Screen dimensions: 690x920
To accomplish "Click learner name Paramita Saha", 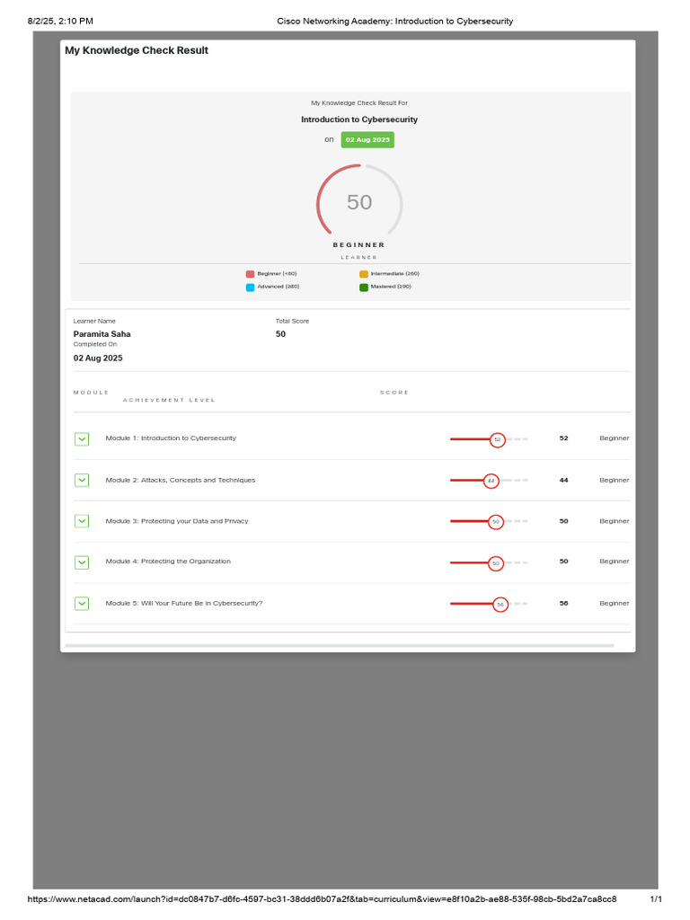I will [x=102, y=334].
